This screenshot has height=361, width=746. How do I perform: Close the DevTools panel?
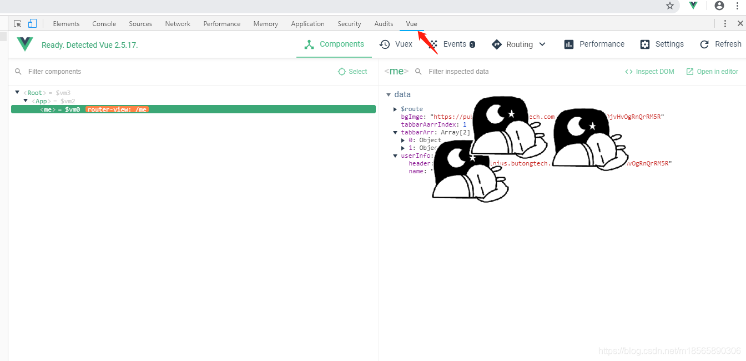pos(740,23)
